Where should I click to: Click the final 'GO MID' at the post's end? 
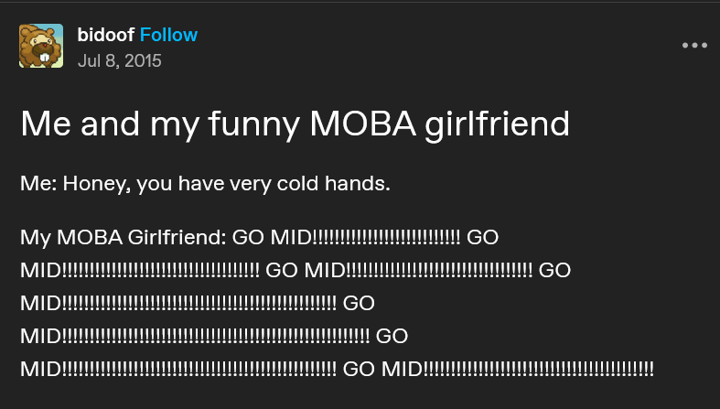(x=382, y=369)
